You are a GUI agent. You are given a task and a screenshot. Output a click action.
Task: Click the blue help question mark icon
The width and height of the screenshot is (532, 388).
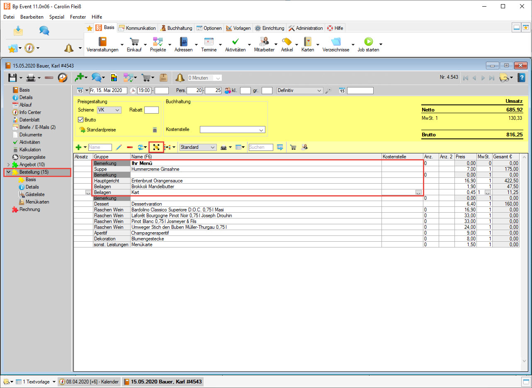click(x=522, y=78)
